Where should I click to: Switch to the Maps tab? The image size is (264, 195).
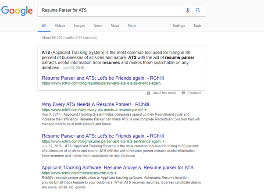pyautogui.click(x=115, y=25)
